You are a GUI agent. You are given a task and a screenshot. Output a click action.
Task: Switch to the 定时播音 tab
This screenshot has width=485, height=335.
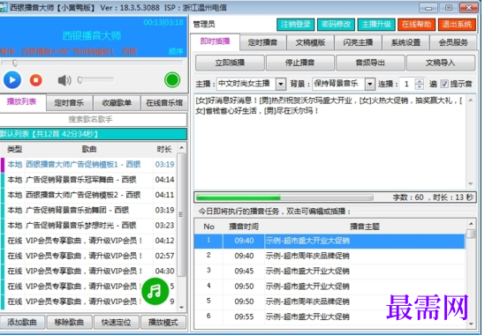click(x=262, y=42)
